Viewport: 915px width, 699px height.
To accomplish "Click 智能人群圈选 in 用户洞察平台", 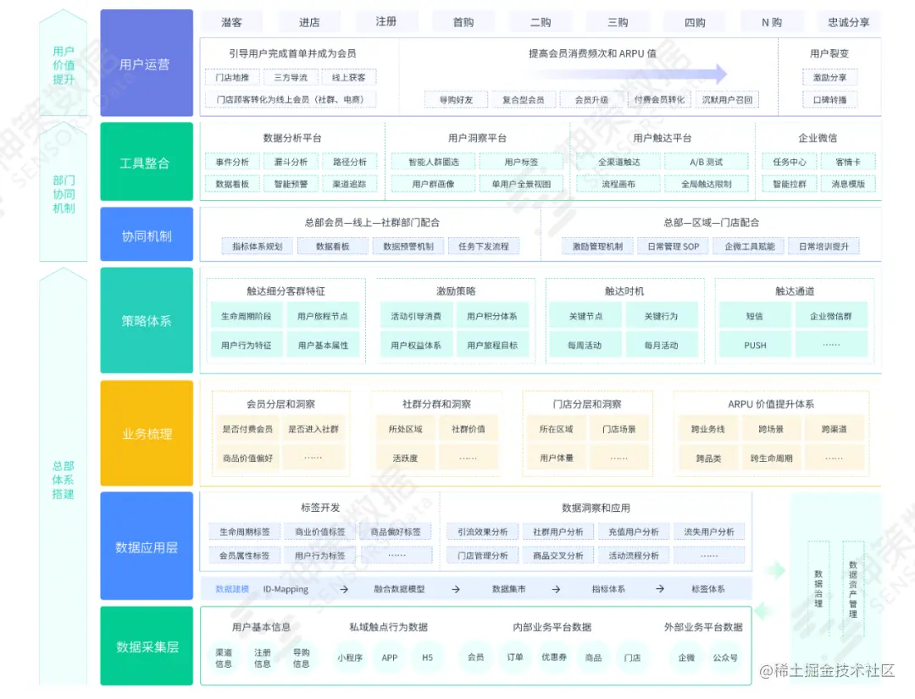I will (x=433, y=161).
